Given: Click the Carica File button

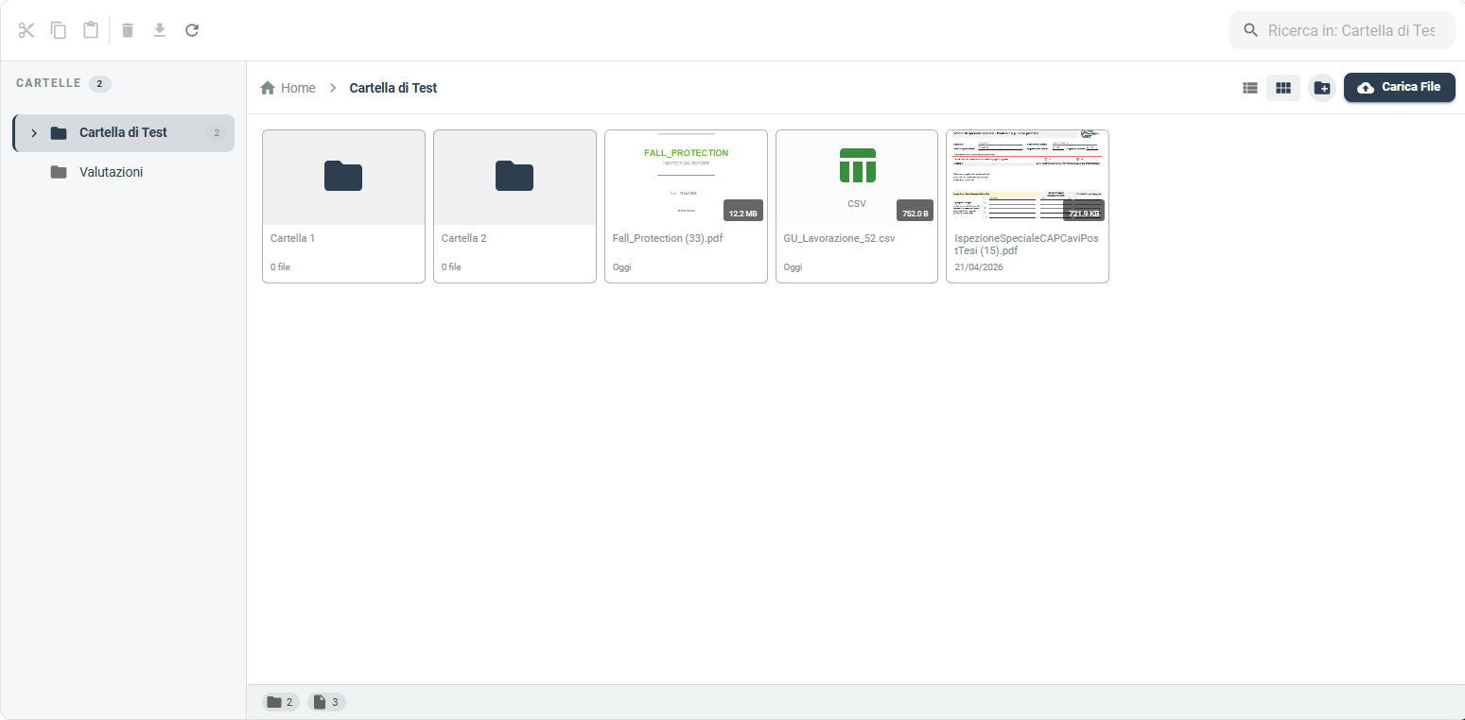Looking at the screenshot, I should (x=1399, y=87).
